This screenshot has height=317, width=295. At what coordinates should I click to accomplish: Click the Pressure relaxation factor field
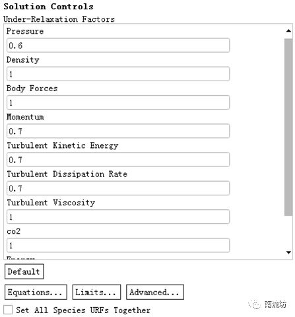pos(118,46)
